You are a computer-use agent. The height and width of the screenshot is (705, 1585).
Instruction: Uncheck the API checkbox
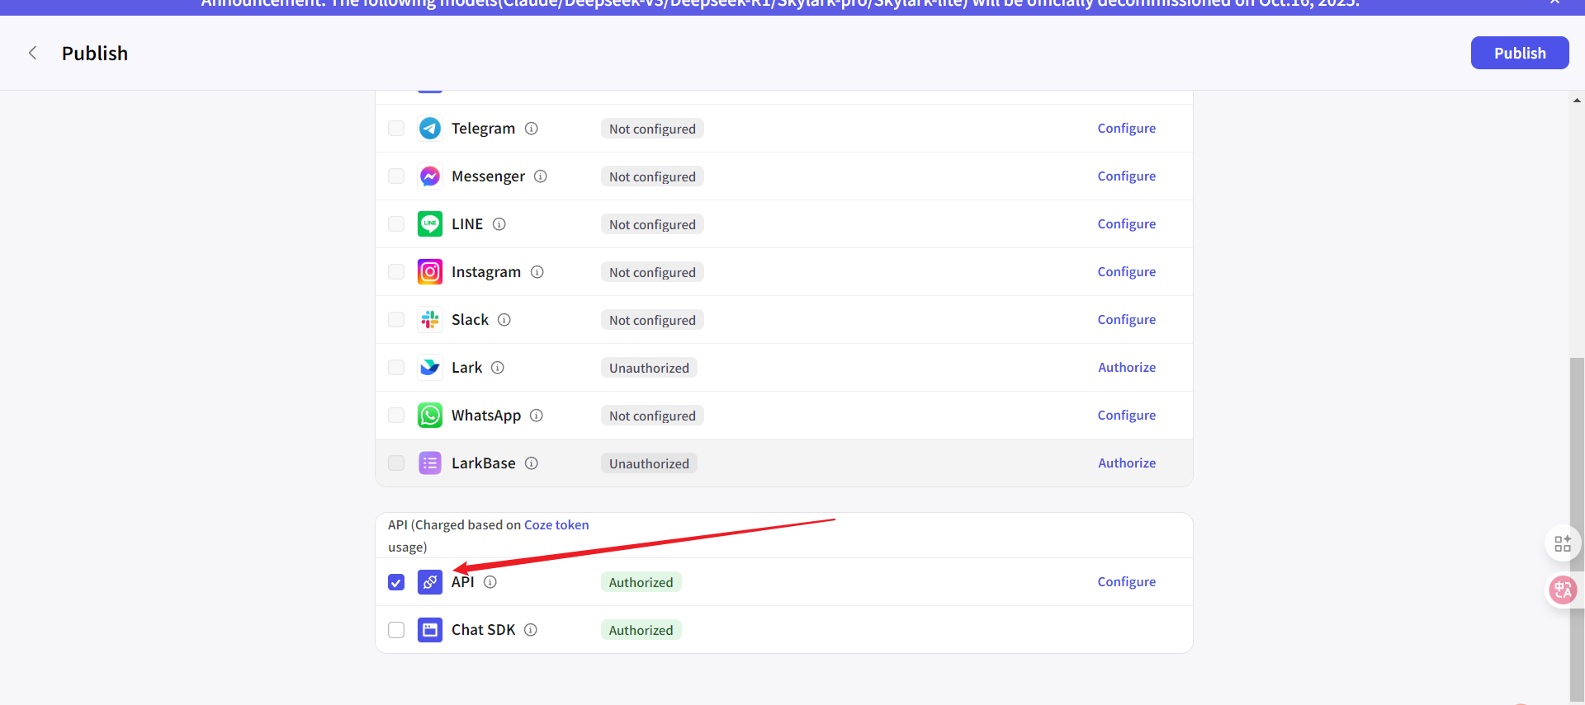[x=396, y=582]
